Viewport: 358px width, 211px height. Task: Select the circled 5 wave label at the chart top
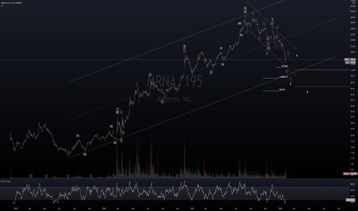pos(245,8)
